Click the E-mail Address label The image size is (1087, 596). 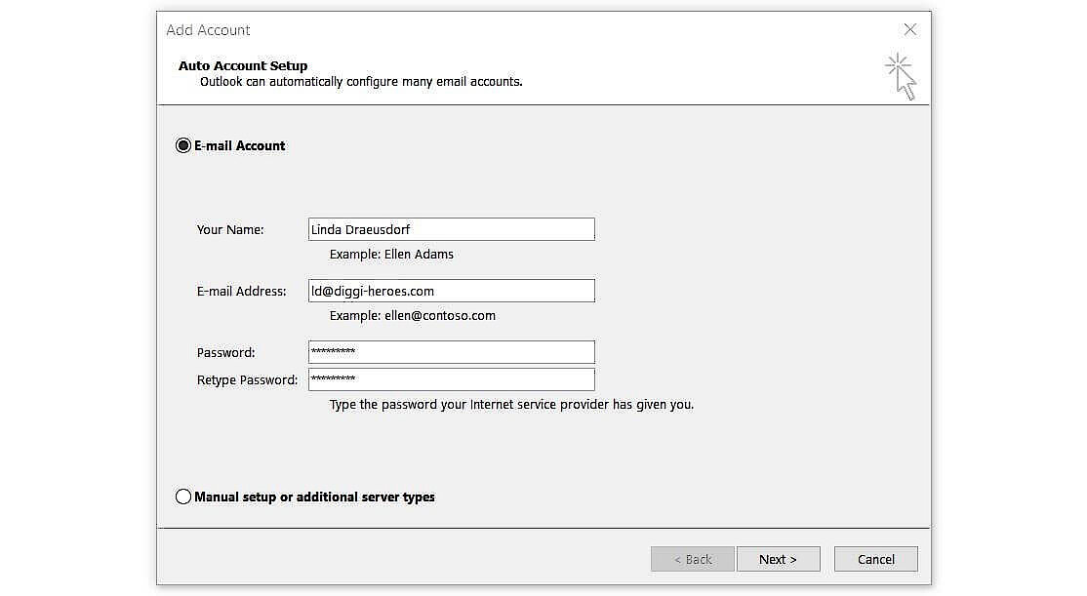[241, 290]
